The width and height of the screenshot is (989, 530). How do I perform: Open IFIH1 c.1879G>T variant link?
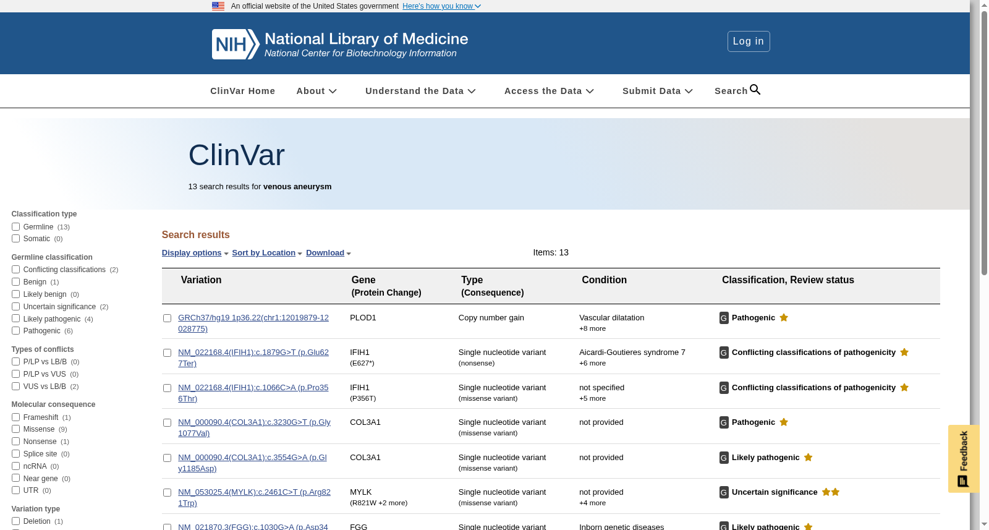click(253, 358)
